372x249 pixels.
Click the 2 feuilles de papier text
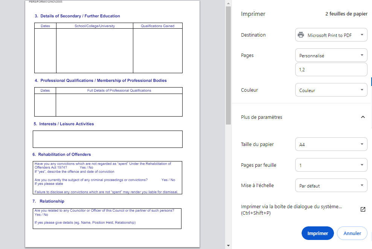pos(346,14)
